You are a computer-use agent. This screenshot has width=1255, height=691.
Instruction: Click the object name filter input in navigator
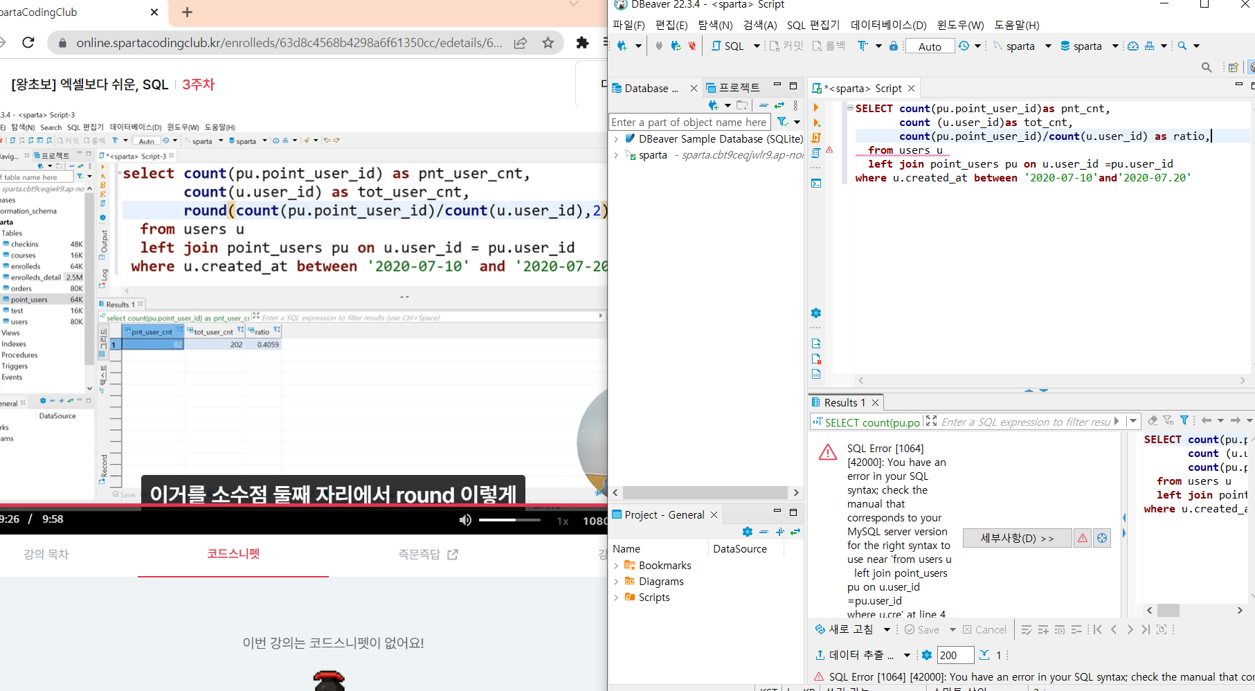point(689,122)
